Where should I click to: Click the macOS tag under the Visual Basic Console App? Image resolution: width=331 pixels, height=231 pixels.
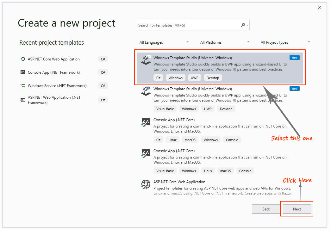tap(225, 171)
